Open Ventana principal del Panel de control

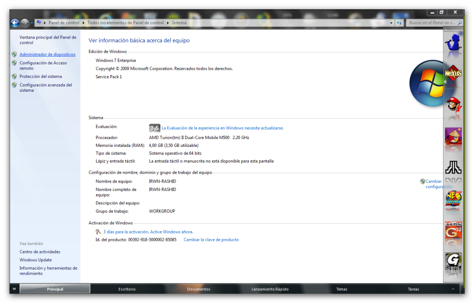click(x=48, y=40)
